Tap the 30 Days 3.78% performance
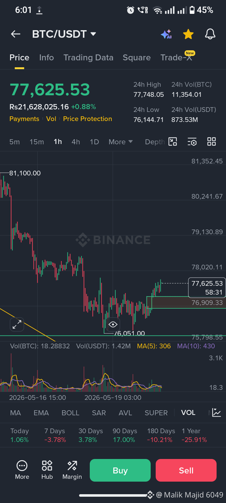The height and width of the screenshot is (503, 226). pos(90,435)
